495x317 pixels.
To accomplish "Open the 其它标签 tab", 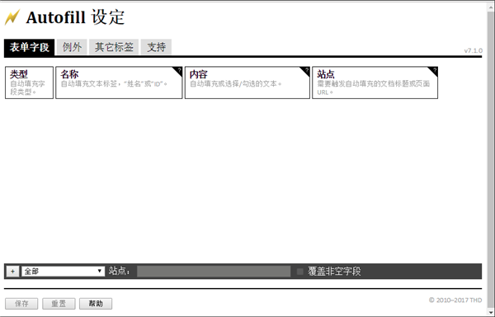I will coord(114,47).
